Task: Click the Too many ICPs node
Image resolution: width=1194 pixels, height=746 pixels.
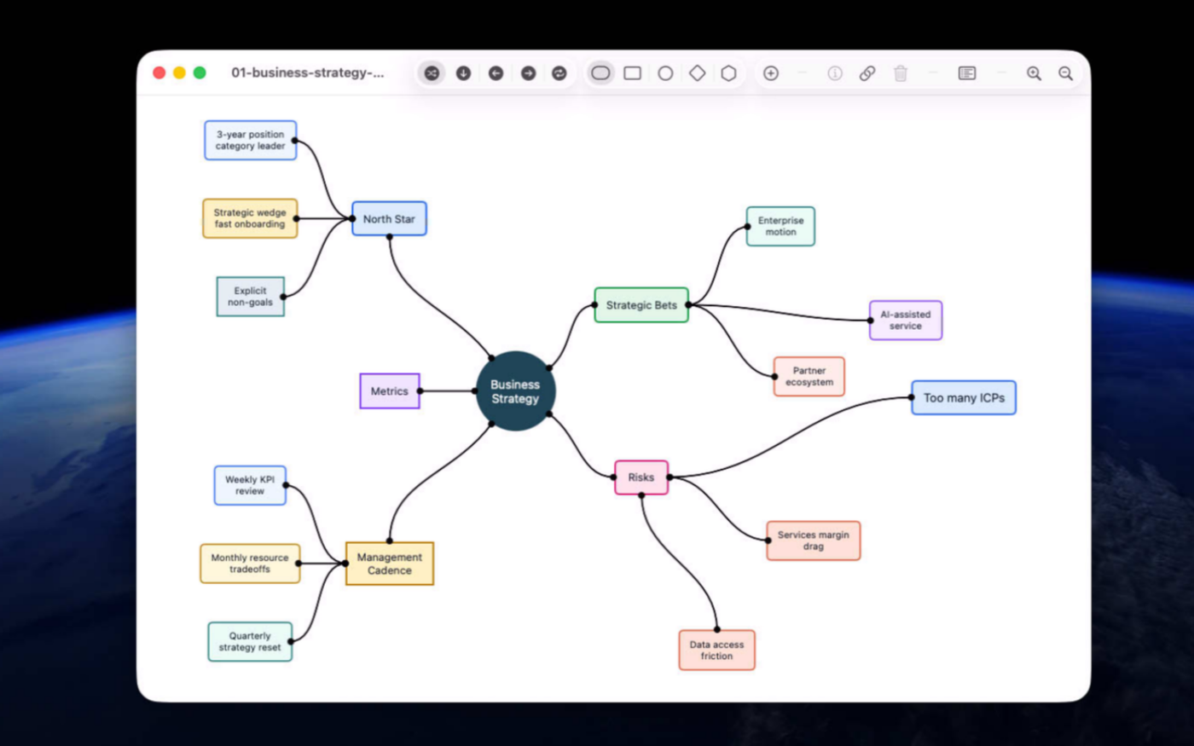Action: click(x=964, y=398)
